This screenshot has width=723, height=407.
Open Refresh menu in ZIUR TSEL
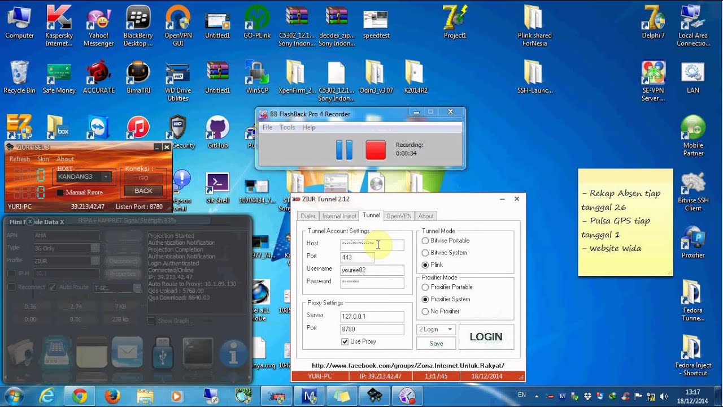[x=19, y=159]
